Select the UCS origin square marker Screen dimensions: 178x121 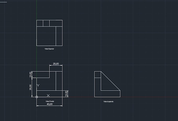[37, 97]
